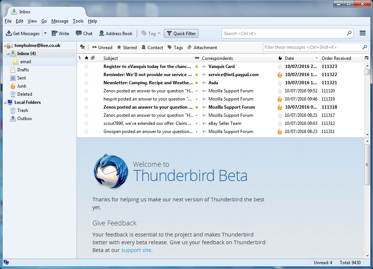Click the Get Messages download icon

coord(9,33)
